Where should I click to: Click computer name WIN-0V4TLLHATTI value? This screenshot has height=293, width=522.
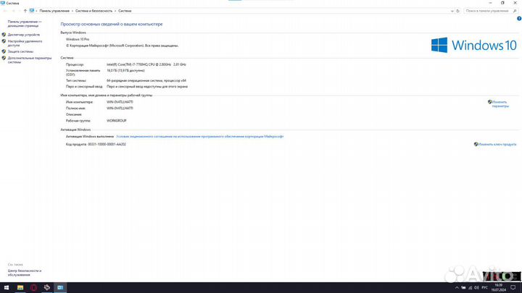click(120, 102)
